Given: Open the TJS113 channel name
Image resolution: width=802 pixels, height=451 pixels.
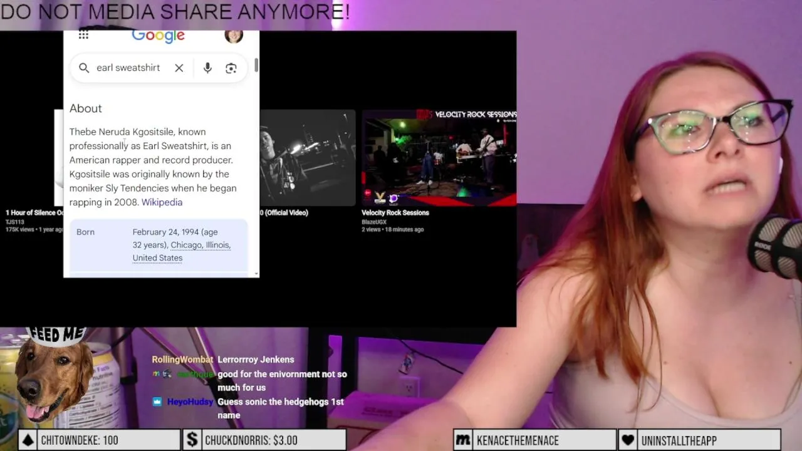Looking at the screenshot, I should [14, 222].
